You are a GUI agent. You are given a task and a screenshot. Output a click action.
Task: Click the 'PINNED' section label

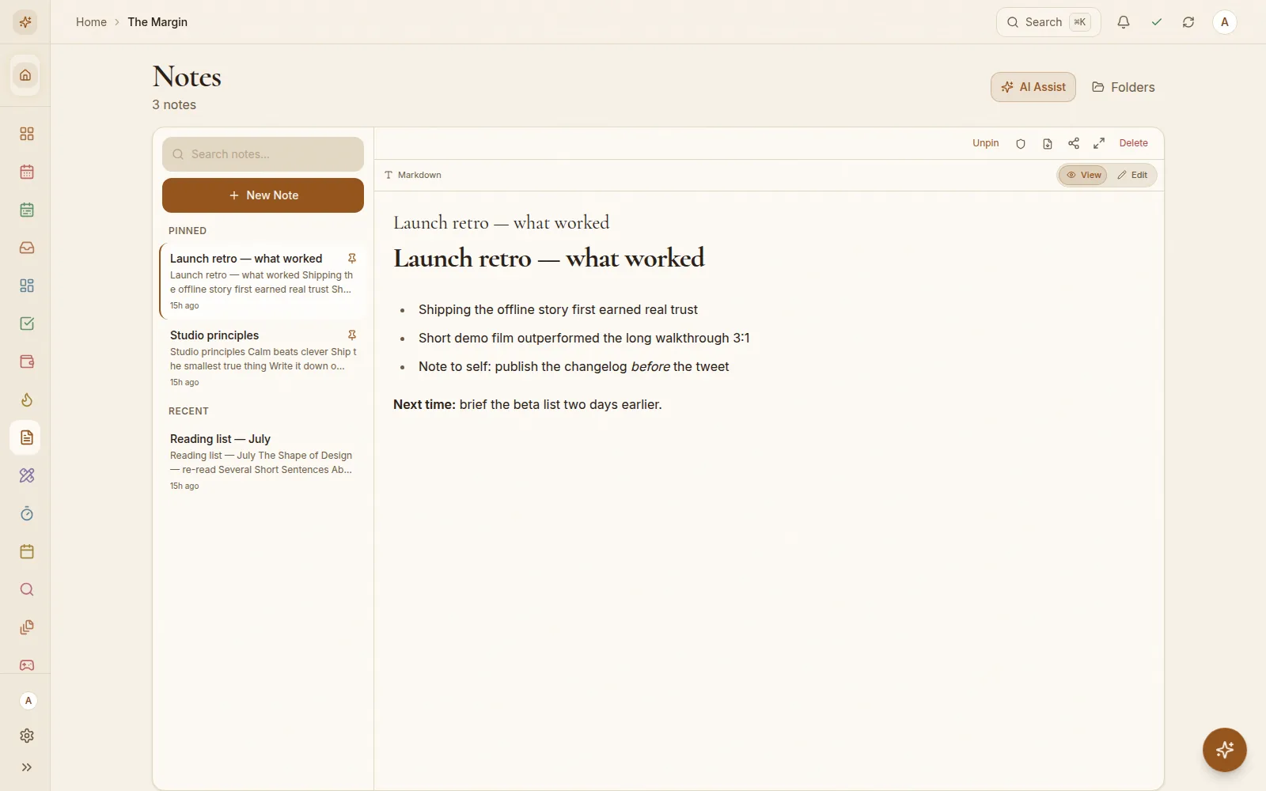188,231
